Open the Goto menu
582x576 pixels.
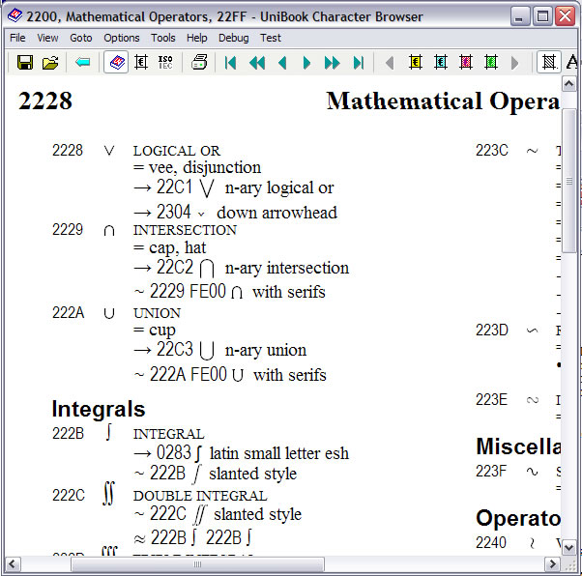click(81, 38)
